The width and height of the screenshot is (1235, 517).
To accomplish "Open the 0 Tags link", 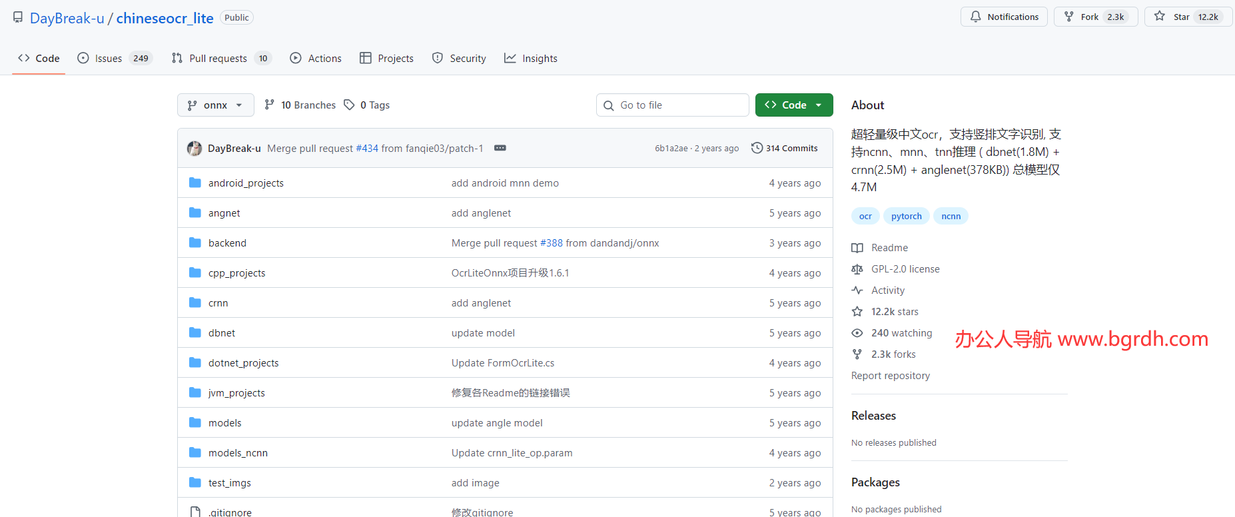I will tap(367, 105).
